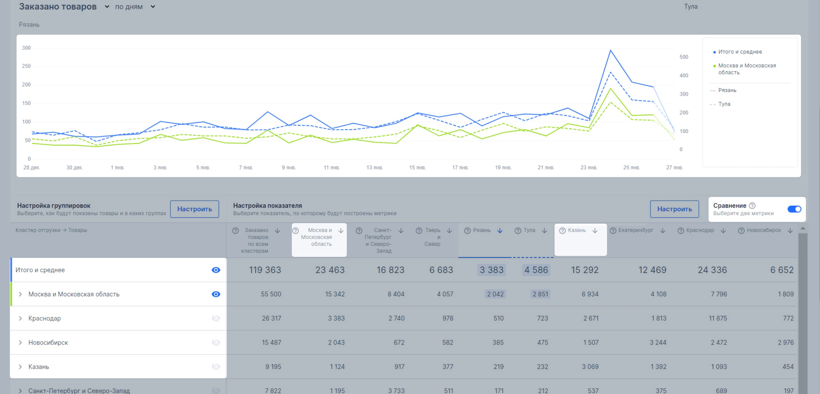
Task: Click Настроить button for Настройка показателя
Action: [x=674, y=209]
